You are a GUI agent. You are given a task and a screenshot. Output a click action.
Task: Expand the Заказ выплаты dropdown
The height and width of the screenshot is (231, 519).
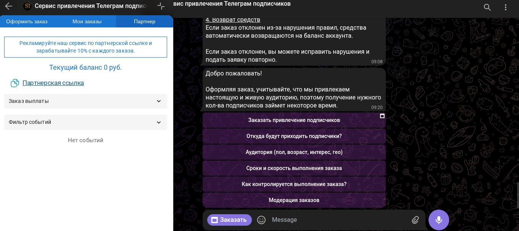tap(85, 101)
